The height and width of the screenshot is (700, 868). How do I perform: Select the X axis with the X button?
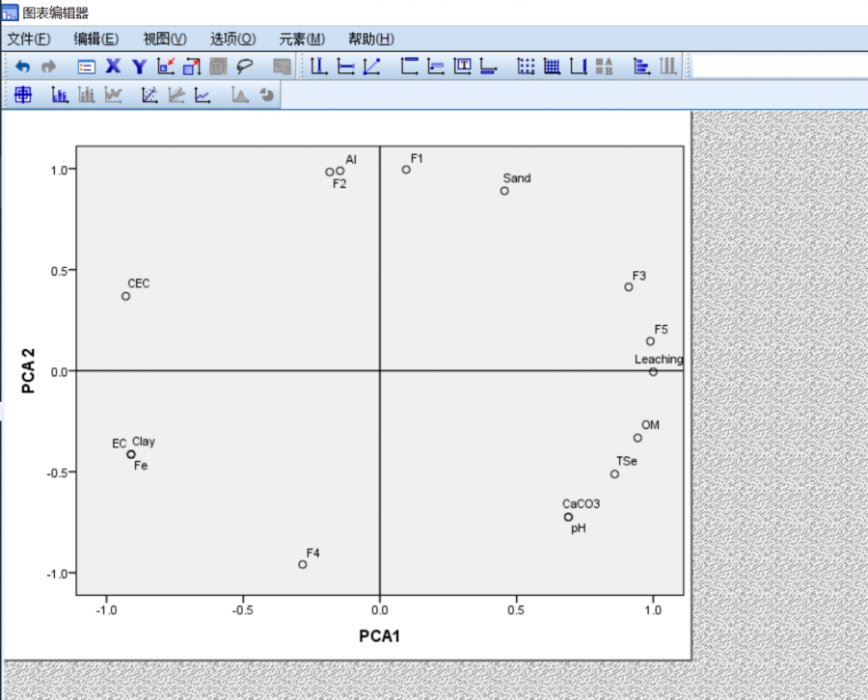(x=113, y=67)
